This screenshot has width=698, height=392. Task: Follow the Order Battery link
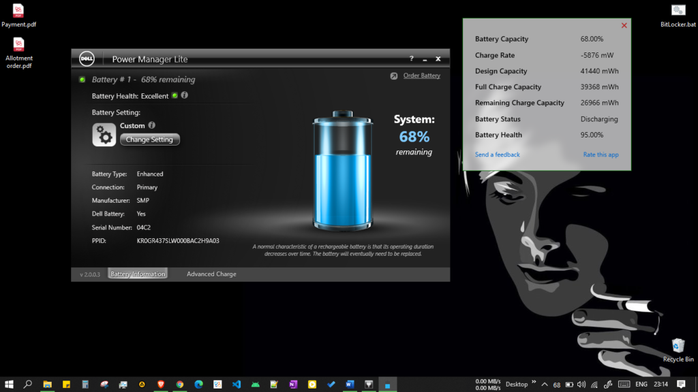pyautogui.click(x=421, y=76)
